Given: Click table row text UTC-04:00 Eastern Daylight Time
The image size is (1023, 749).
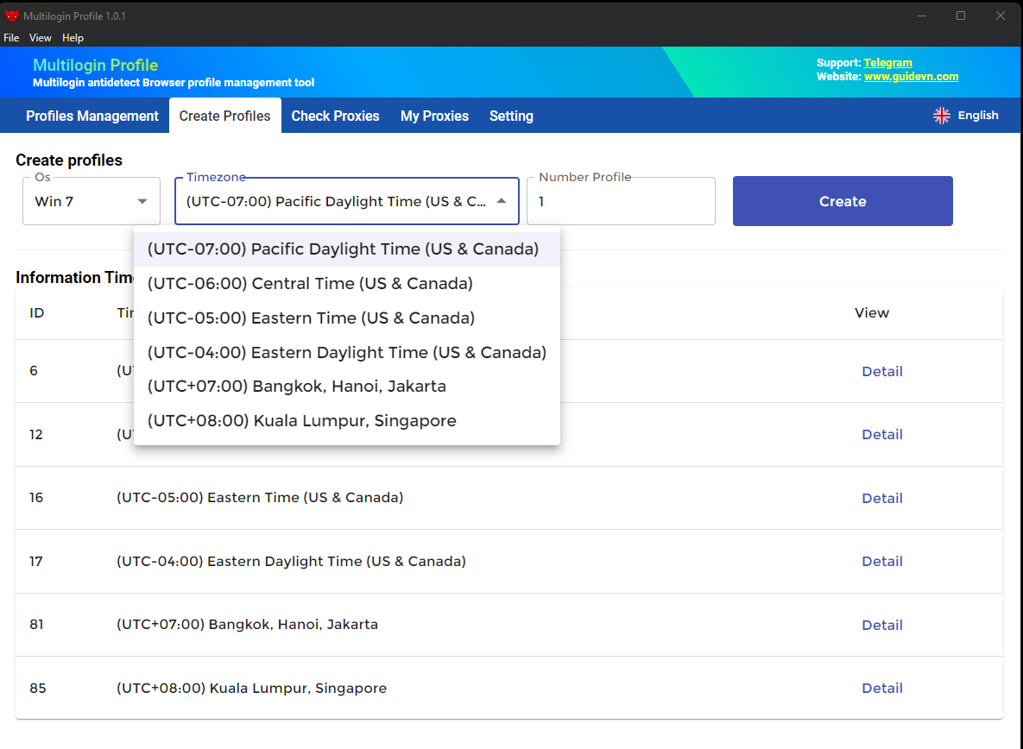Looking at the screenshot, I should 291,561.
